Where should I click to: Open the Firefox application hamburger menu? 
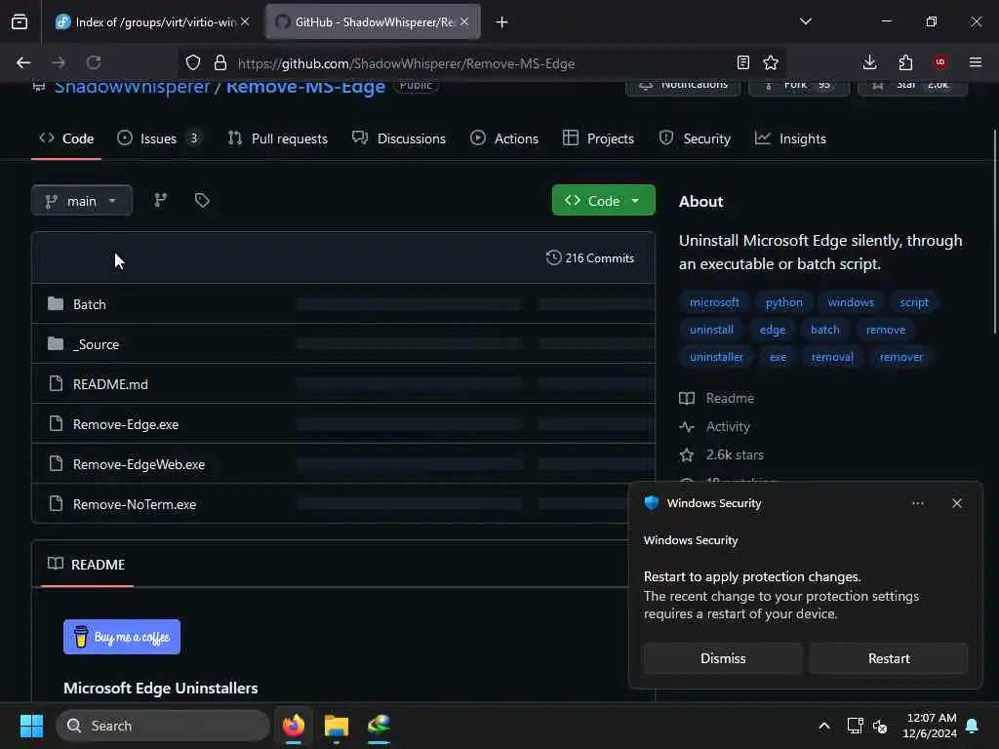pos(976,62)
